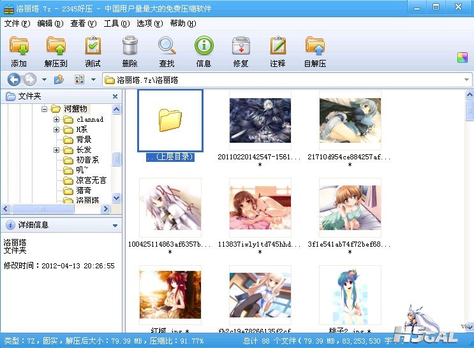Click folder tree scroll right arrow
The height and width of the screenshot is (348, 474).
105,208
